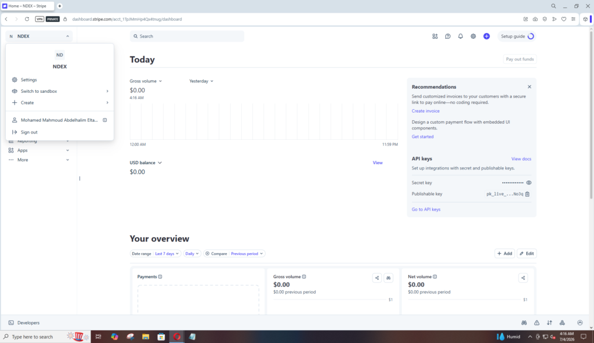This screenshot has height=343, width=594.
Task: Change the Last 7 days date range
Action: [x=166, y=254]
